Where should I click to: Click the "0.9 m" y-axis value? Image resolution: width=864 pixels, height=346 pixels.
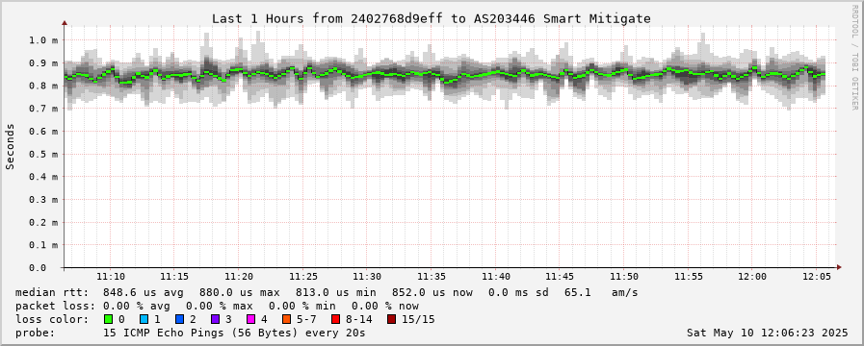pos(43,63)
